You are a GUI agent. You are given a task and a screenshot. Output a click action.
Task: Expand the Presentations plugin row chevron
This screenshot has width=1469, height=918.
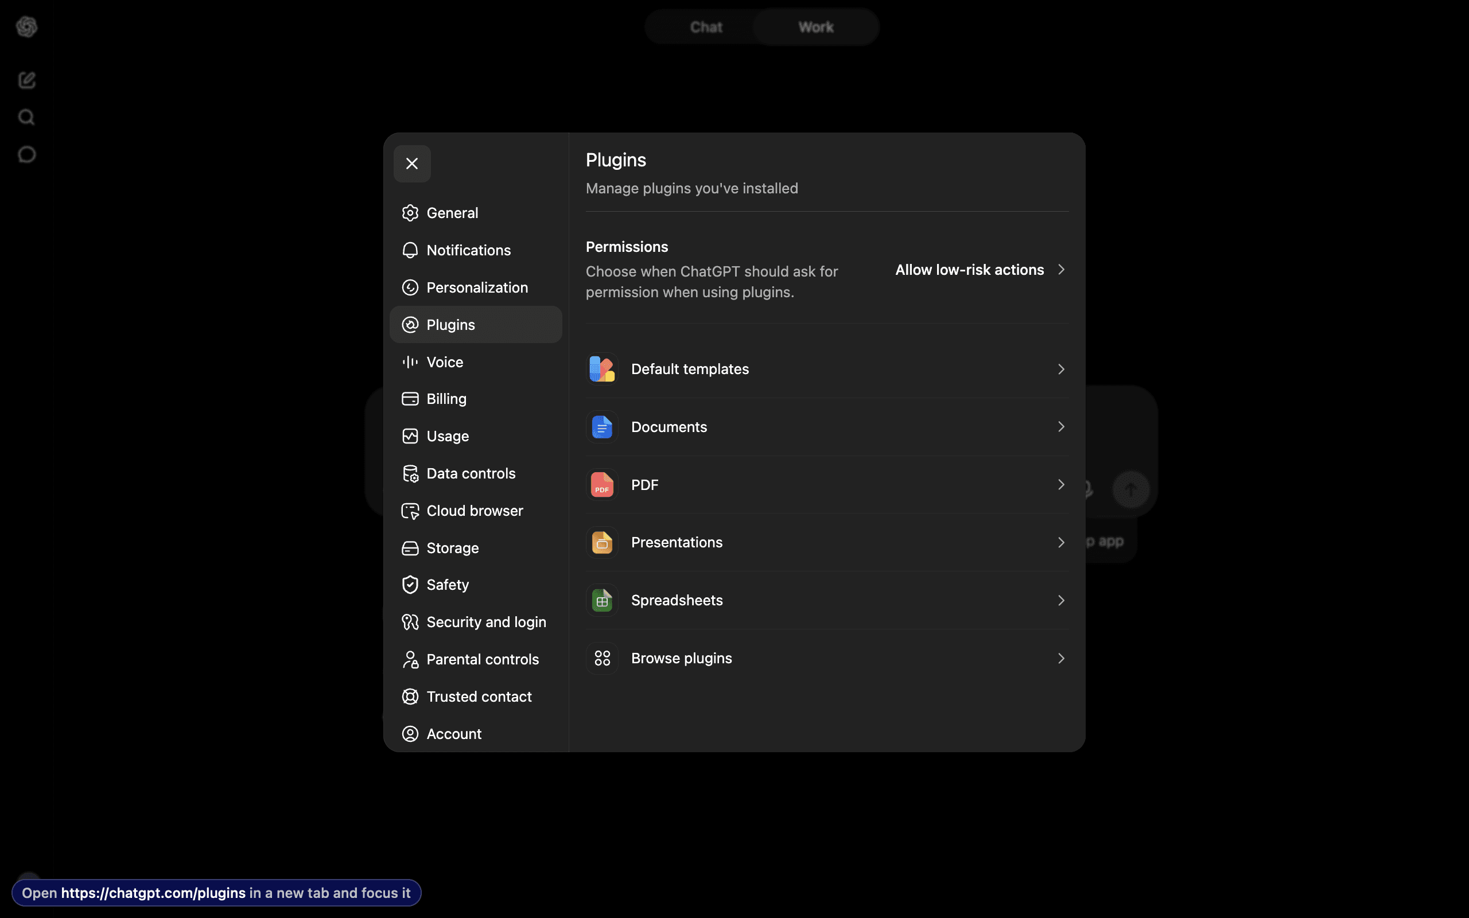[1061, 542]
